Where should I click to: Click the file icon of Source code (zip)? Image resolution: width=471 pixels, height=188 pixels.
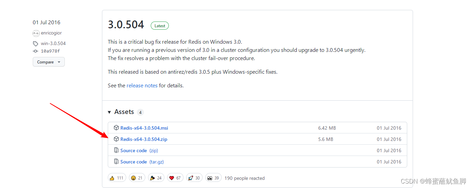coord(116,150)
